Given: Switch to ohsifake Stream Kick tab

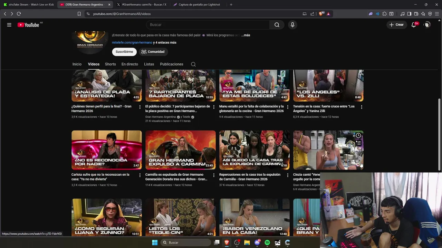Looking at the screenshot, I should [x=29, y=4].
